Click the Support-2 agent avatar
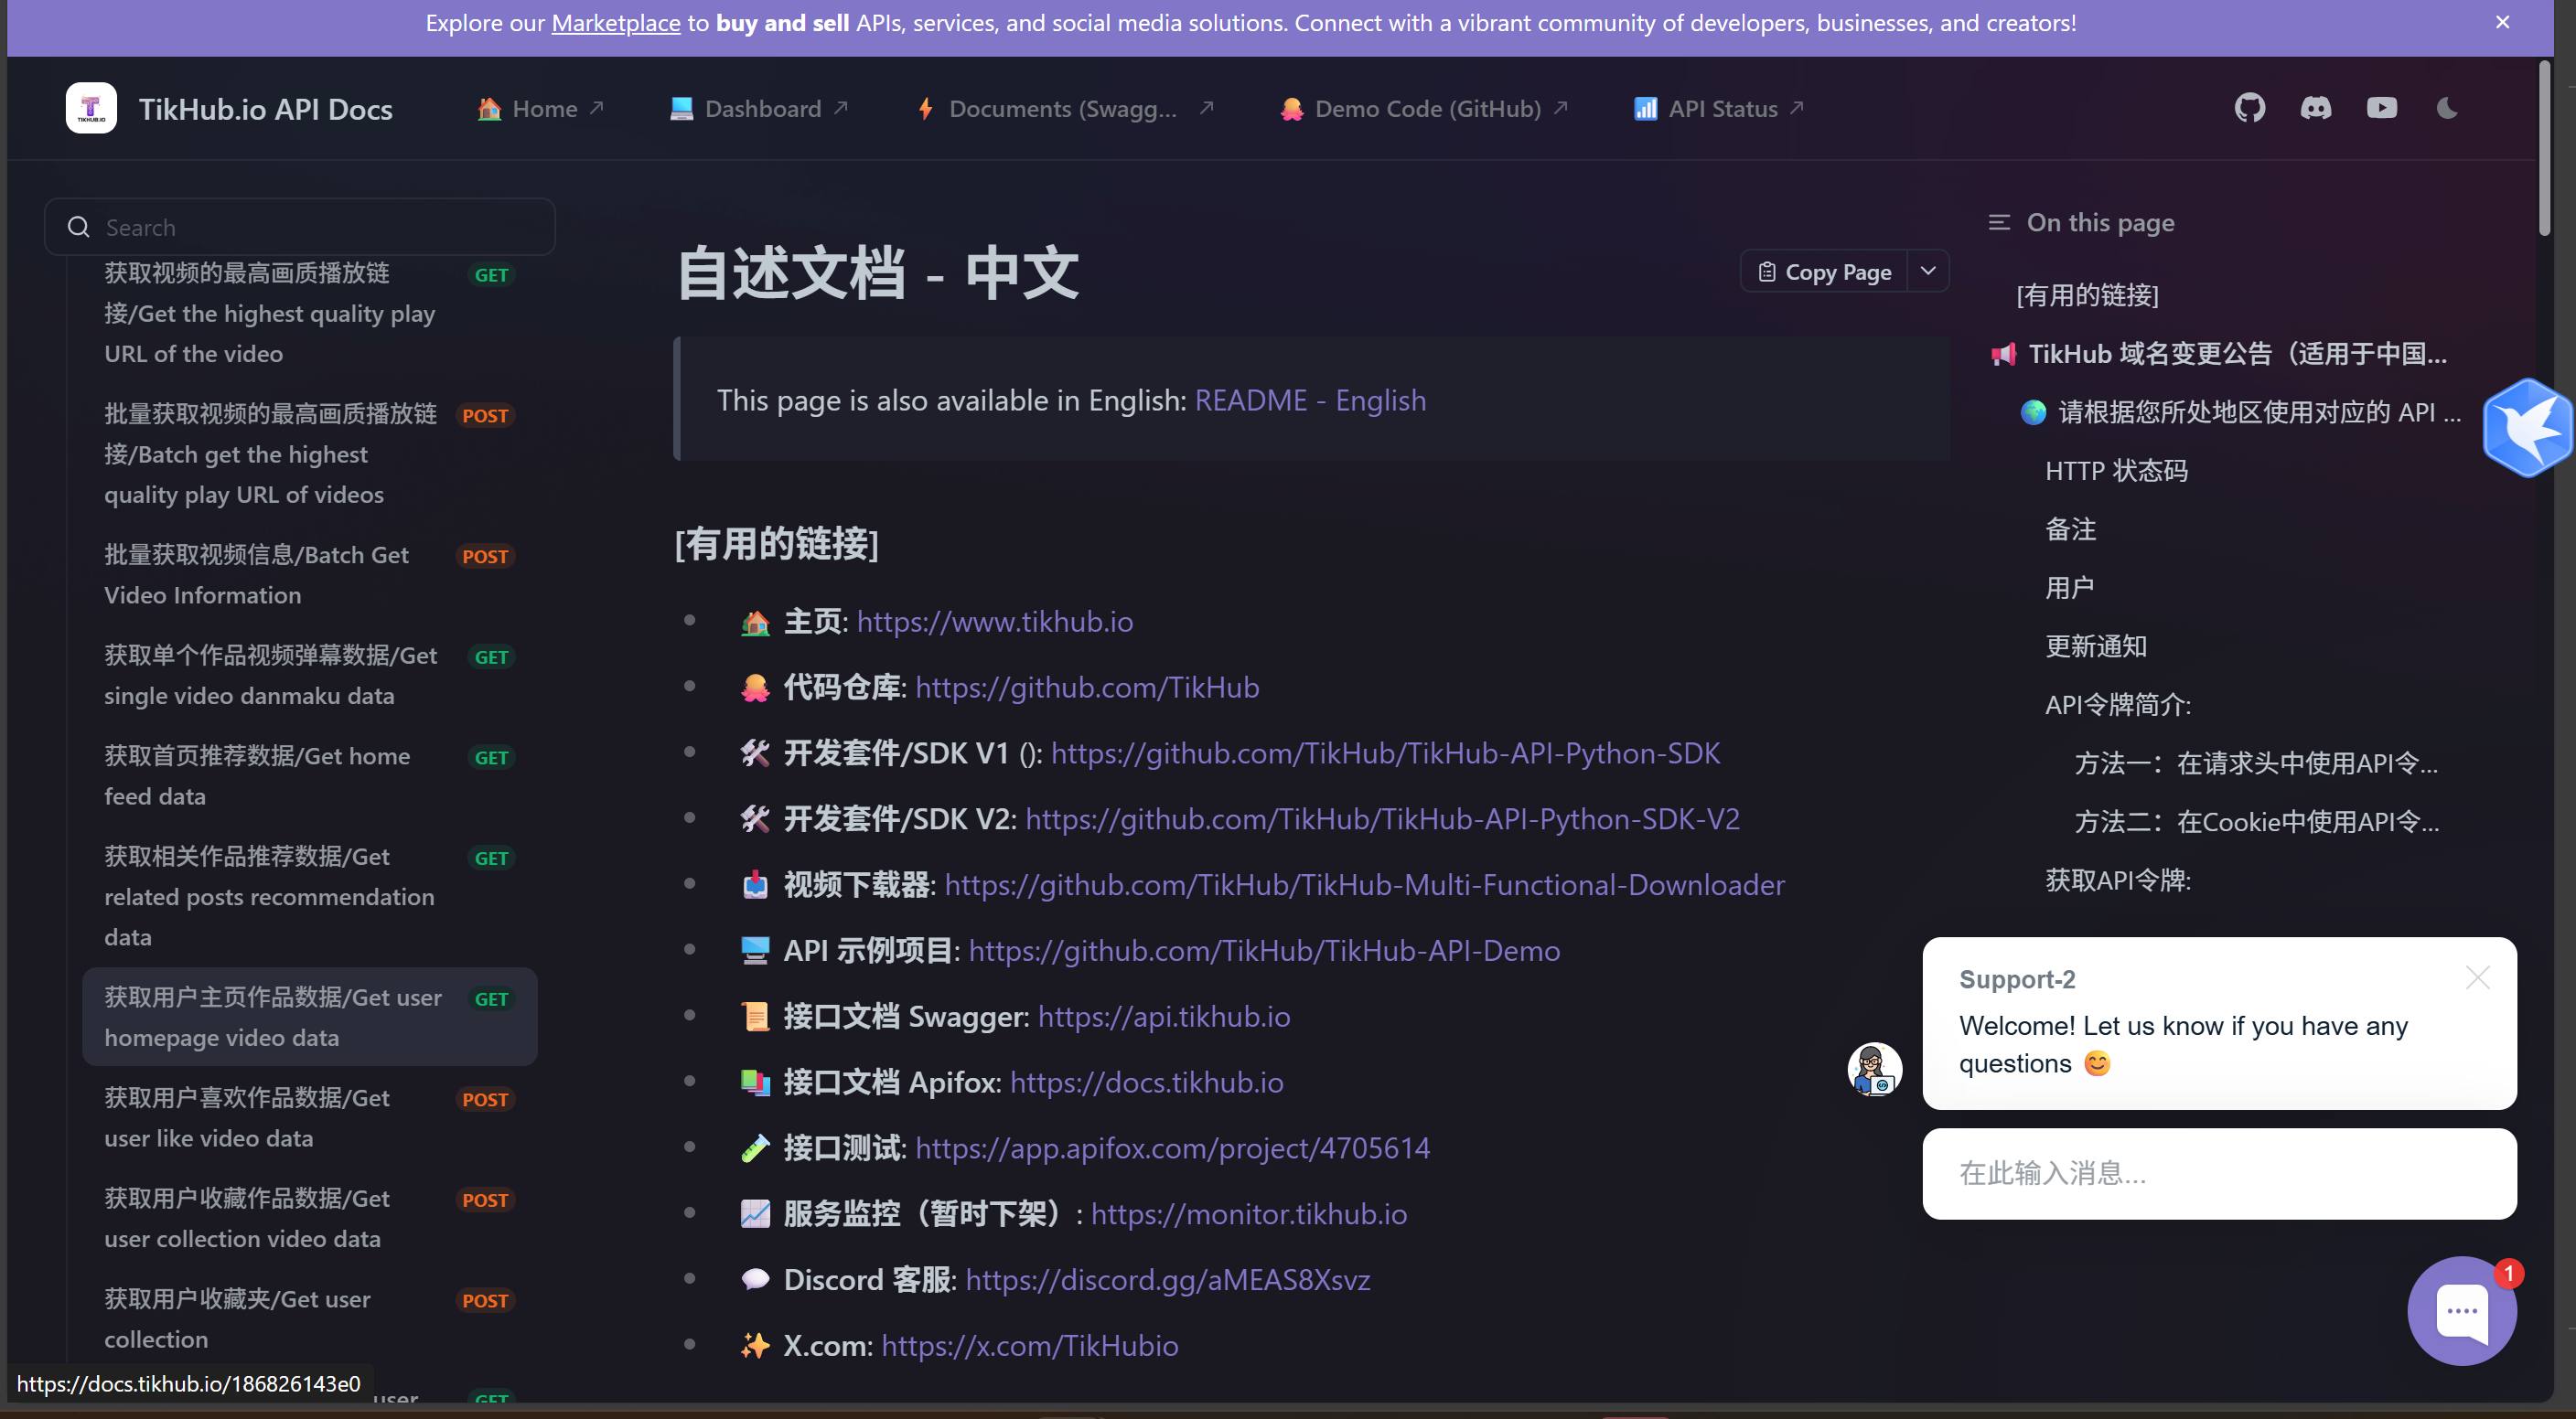The height and width of the screenshot is (1419, 2576). (1874, 1069)
